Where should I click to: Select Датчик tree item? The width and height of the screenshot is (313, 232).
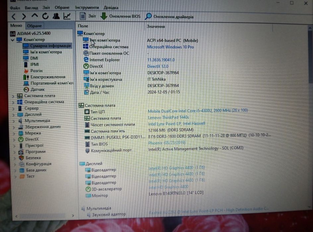click(34, 89)
